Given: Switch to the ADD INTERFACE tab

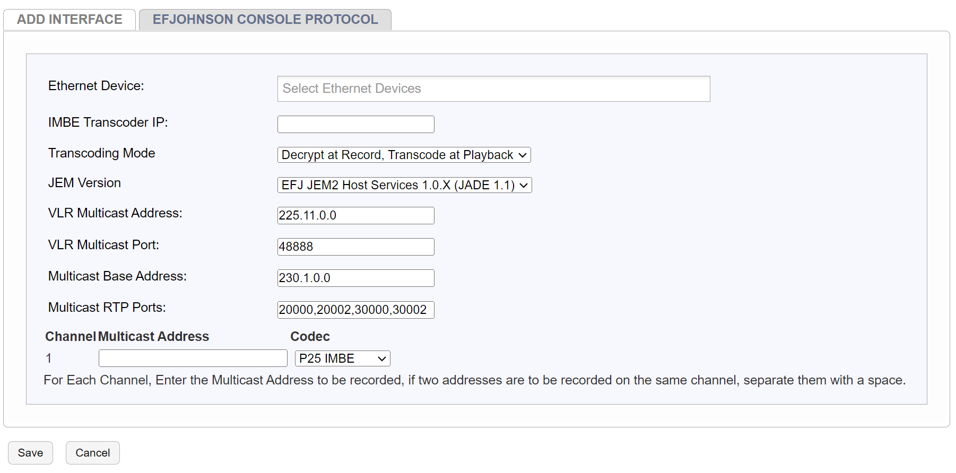Looking at the screenshot, I should [x=69, y=20].
